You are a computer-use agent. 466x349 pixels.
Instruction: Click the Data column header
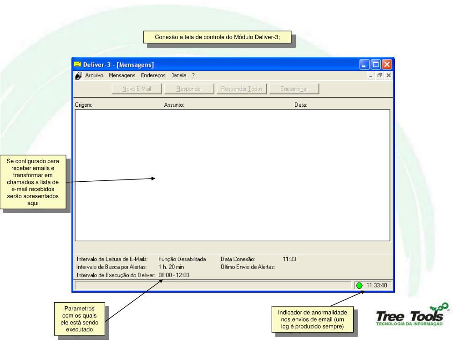click(x=300, y=105)
